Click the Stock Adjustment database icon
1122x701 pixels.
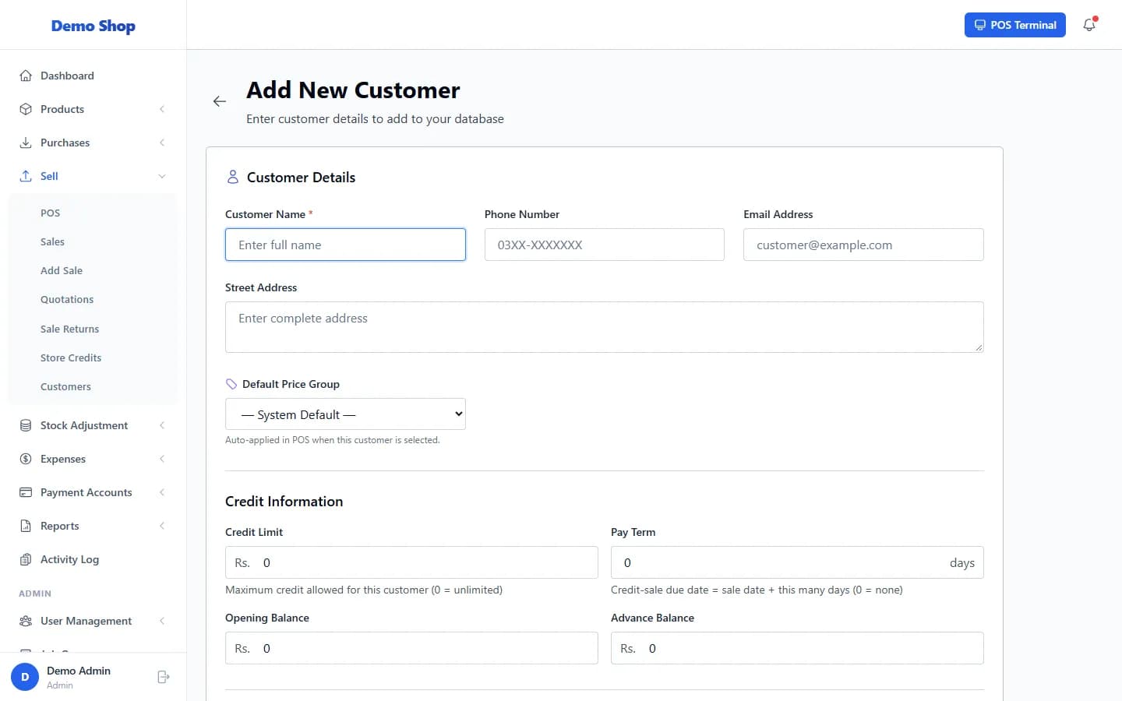[x=26, y=425]
